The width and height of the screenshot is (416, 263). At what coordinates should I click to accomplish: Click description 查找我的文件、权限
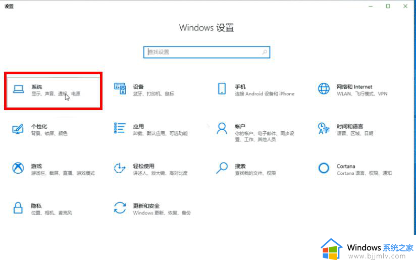pos(255,173)
